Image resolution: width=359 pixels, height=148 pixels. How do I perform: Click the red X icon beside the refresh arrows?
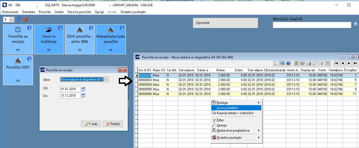(26, 19)
